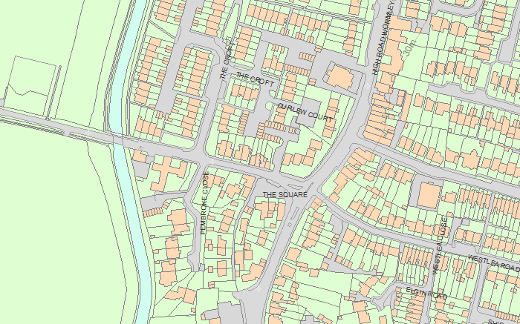The height and width of the screenshot is (324, 520).
Task: Click the ELGIN ROAD street label
Action: point(427,293)
